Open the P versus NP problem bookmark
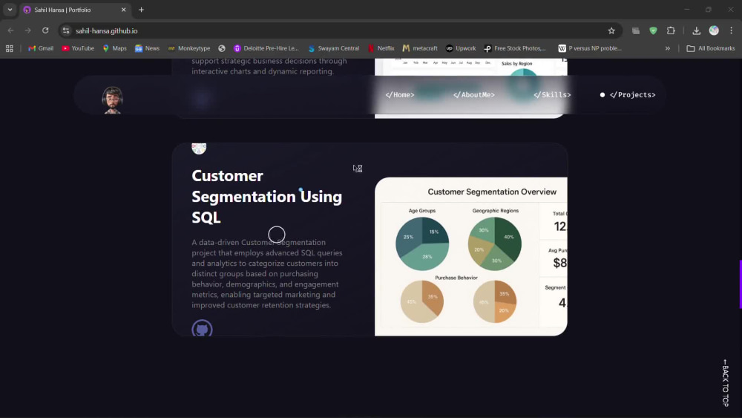Image resolution: width=742 pixels, height=418 pixels. (x=590, y=48)
